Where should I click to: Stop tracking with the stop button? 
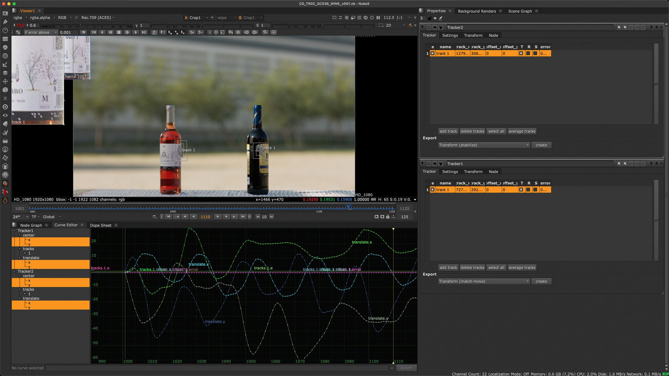coord(119,32)
